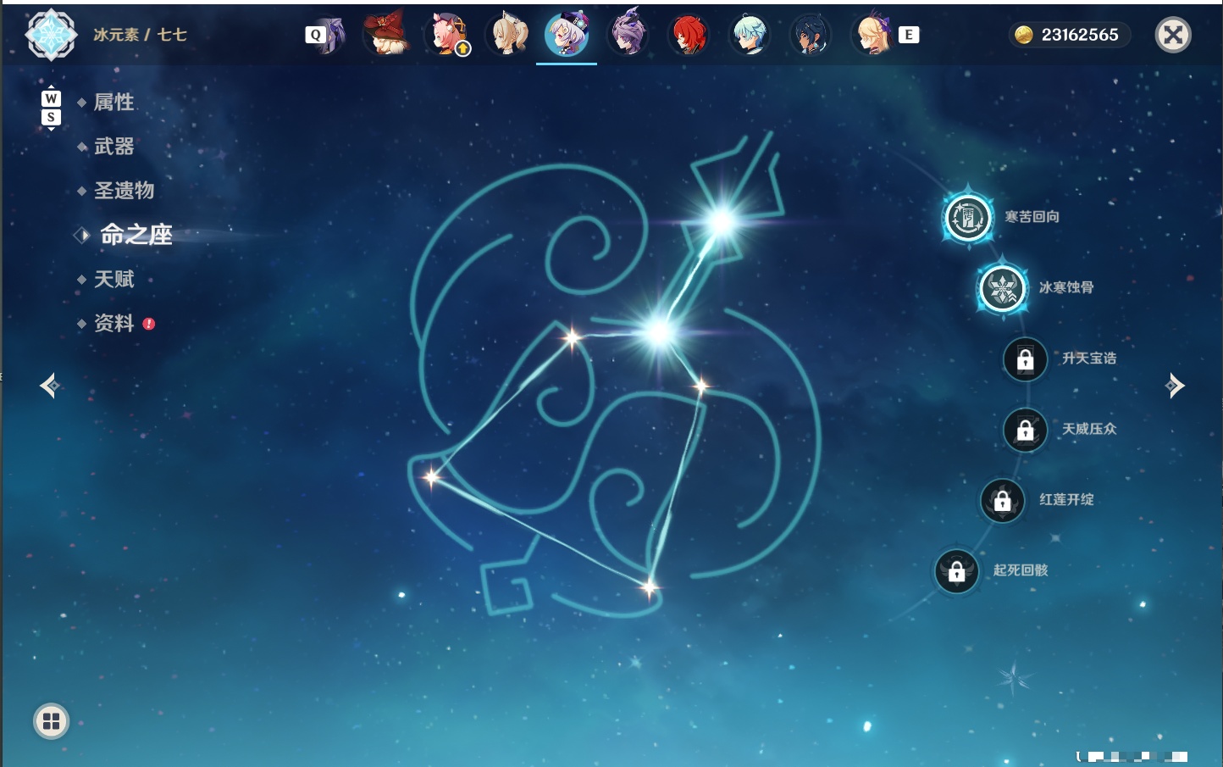The image size is (1223, 767).
Task: Click the locked 起死回骸 constellation node
Action: (x=957, y=571)
